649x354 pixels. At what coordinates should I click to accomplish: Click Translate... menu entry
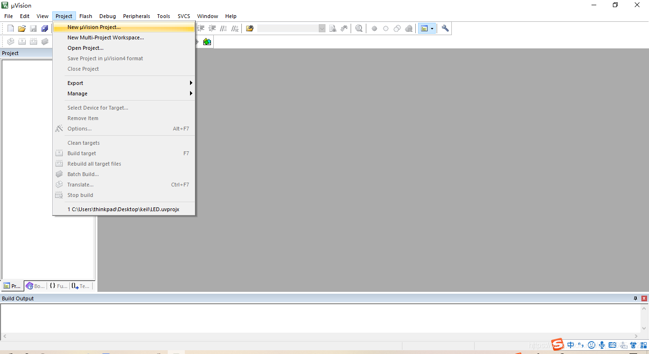pos(124,185)
